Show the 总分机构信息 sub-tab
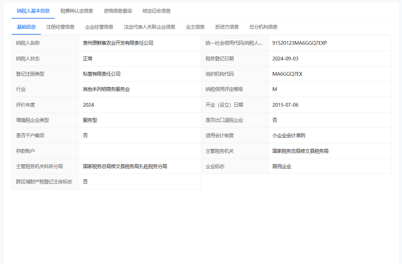 coord(263,27)
